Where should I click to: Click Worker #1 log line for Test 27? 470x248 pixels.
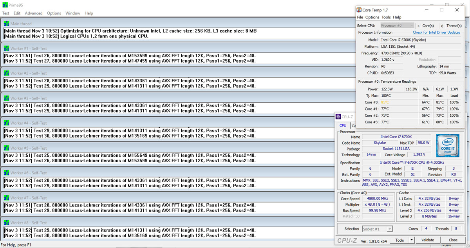130,61
